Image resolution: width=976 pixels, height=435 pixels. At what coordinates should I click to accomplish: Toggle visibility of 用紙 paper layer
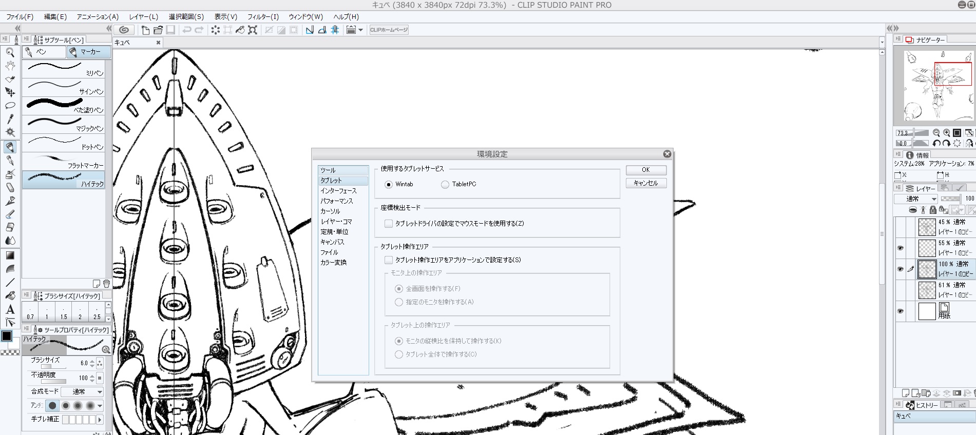pyautogui.click(x=900, y=311)
